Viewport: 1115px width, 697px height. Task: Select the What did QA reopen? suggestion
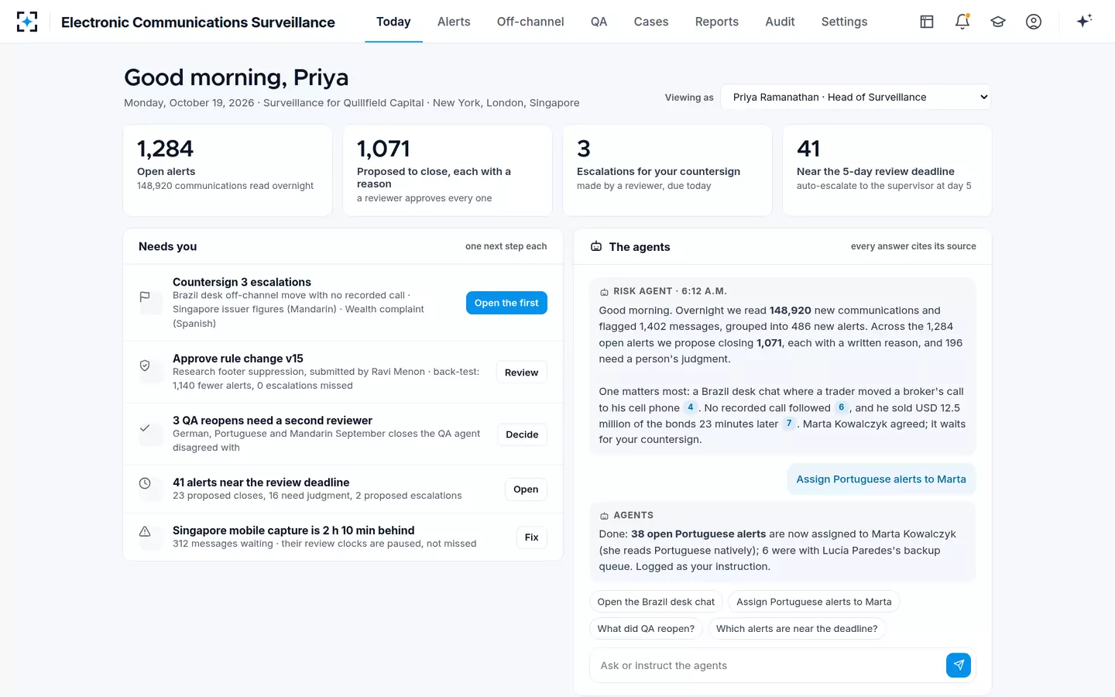tap(646, 629)
